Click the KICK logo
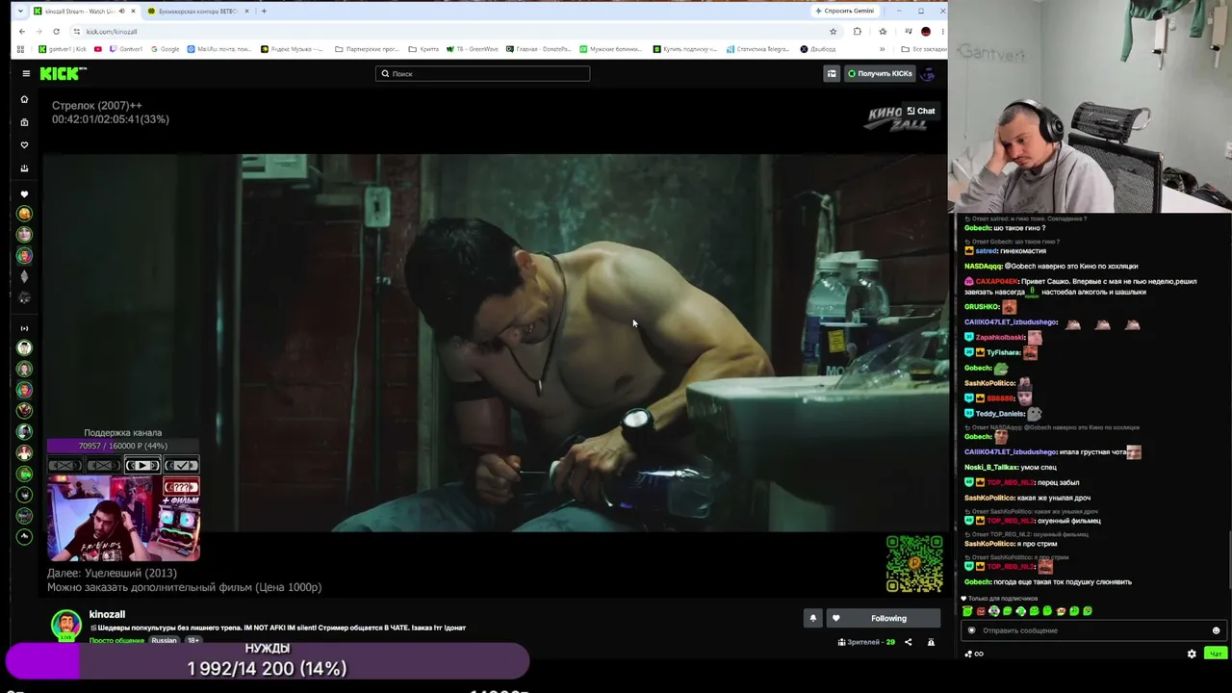1232x693 pixels. (63, 73)
